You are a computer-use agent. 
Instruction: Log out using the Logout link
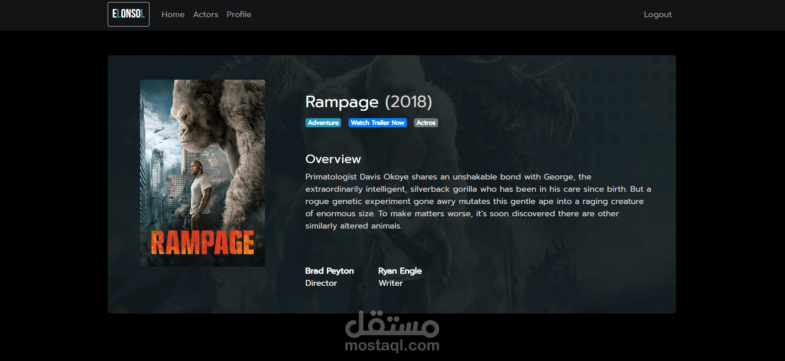coord(658,14)
